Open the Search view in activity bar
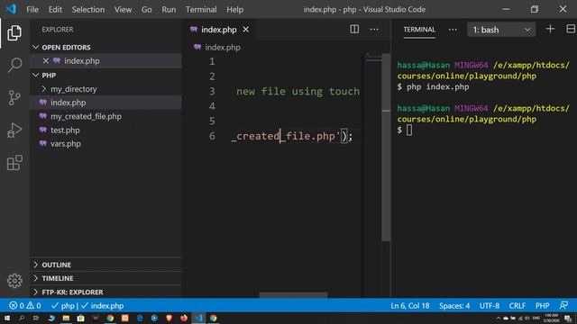 click(x=14, y=65)
